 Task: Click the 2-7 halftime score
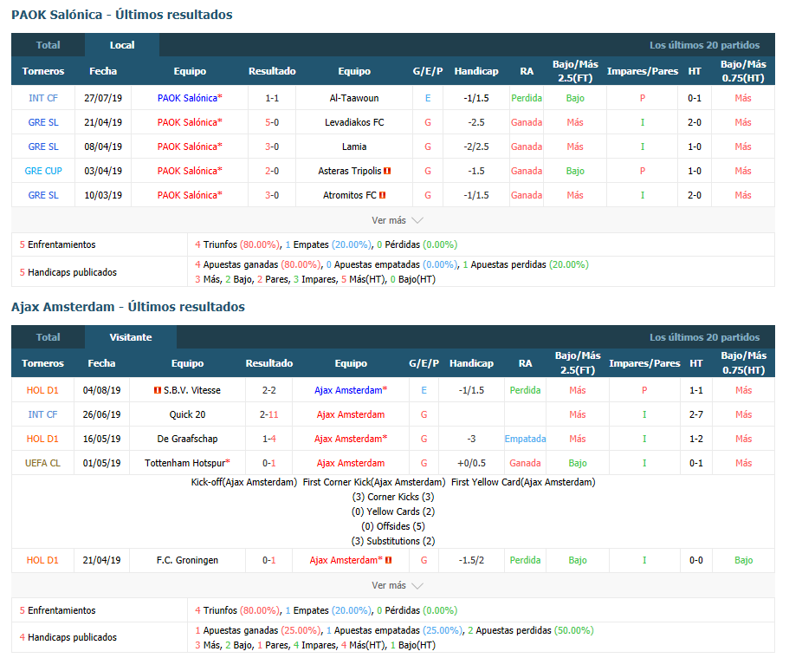click(x=696, y=414)
